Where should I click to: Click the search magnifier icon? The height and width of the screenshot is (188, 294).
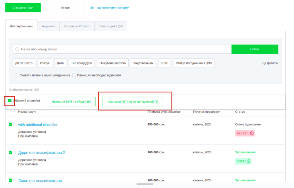click(x=17, y=49)
